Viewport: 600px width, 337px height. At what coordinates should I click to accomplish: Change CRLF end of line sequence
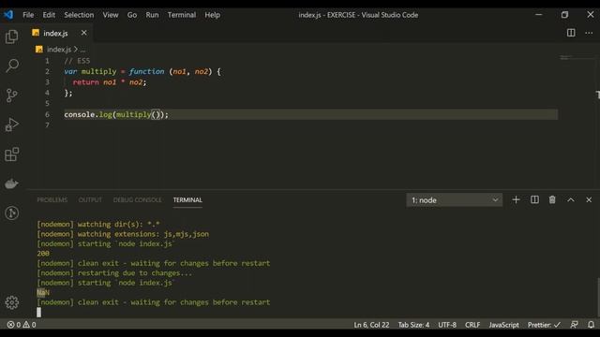tap(472, 325)
